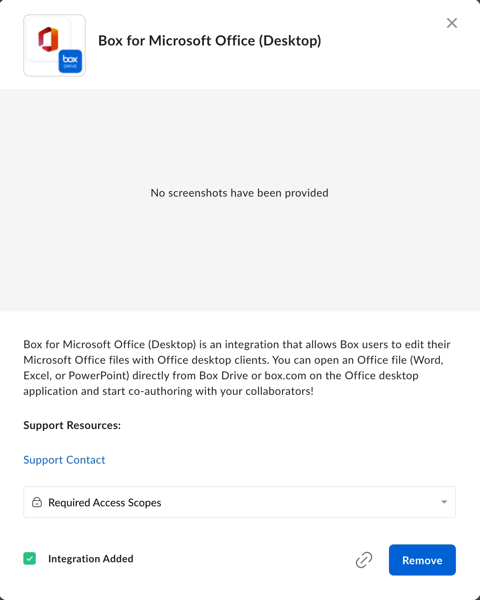Viewport: 480px width, 600px height.
Task: Click the 'Box for Microsoft Office (Desktop)' title
Action: click(210, 40)
